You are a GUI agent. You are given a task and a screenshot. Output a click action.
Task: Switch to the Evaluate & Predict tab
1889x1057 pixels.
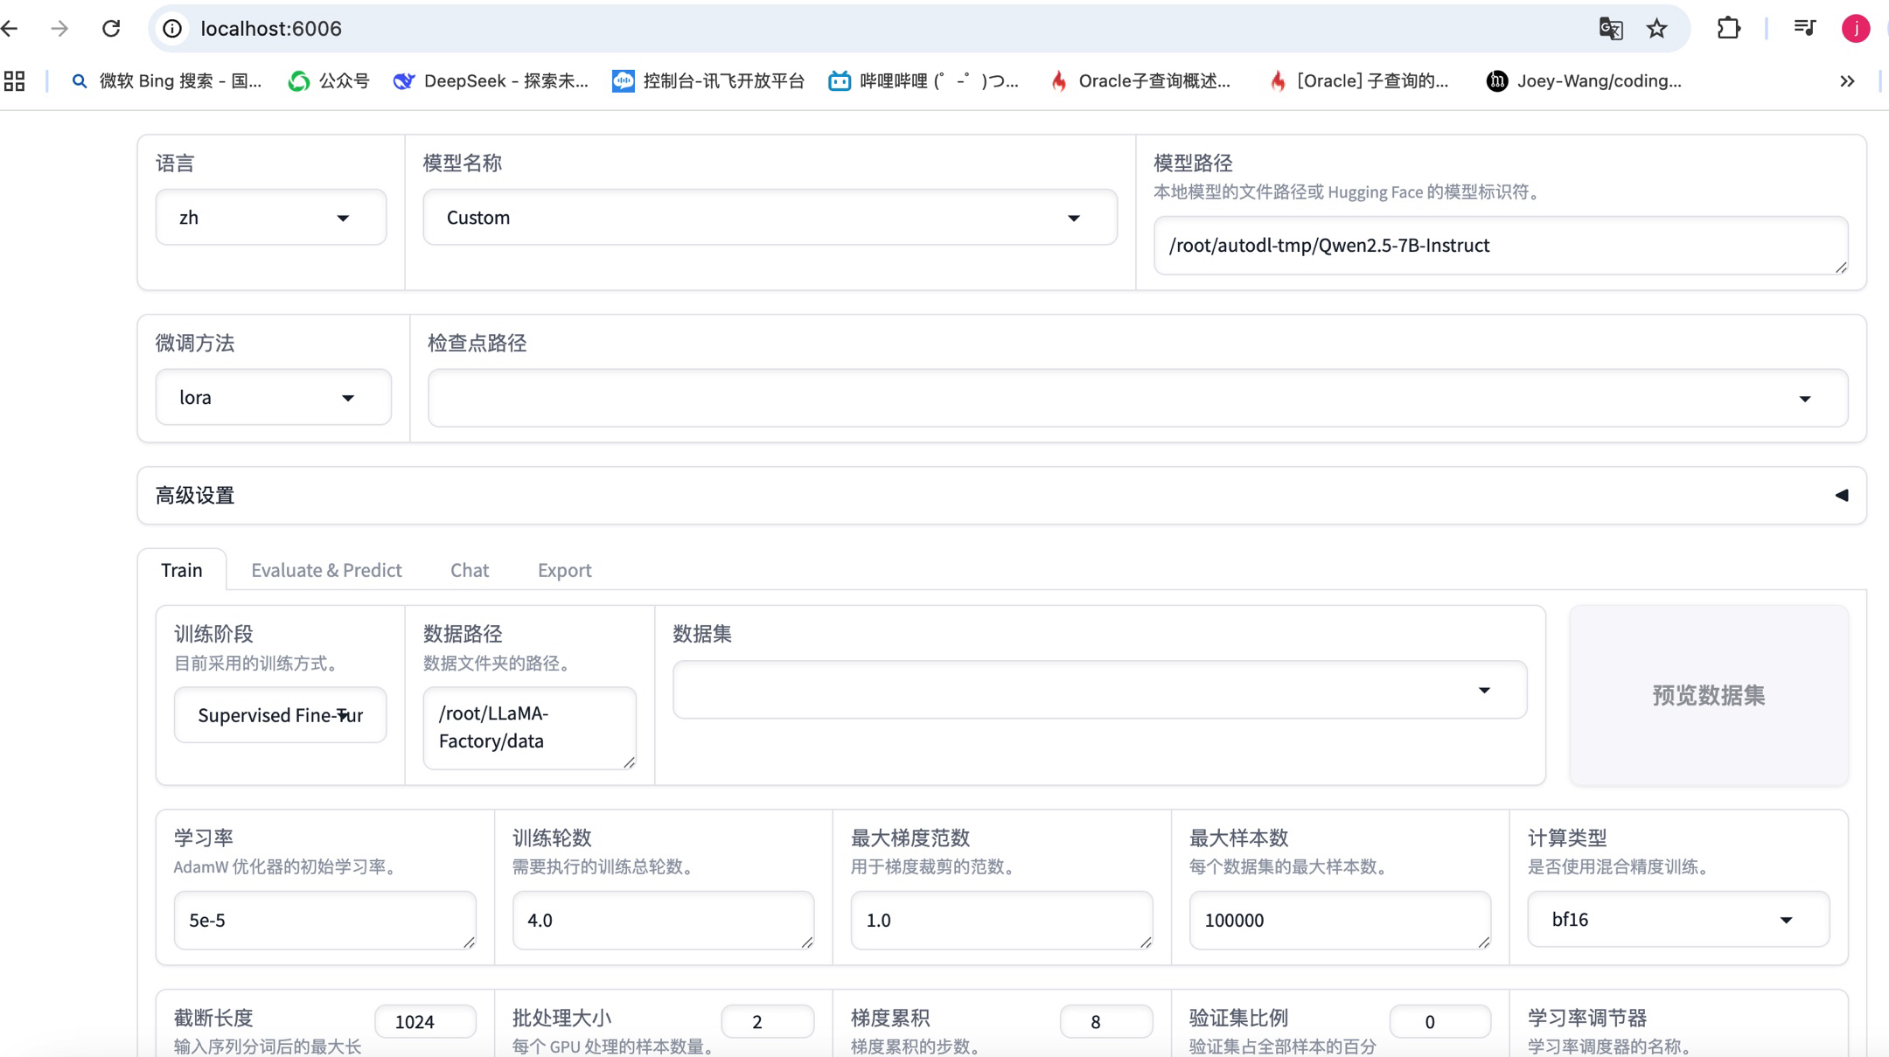pyautogui.click(x=326, y=570)
